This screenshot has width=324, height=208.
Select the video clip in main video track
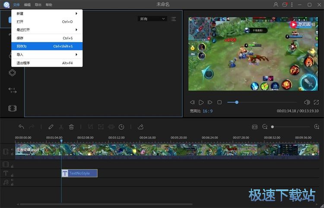point(167,151)
